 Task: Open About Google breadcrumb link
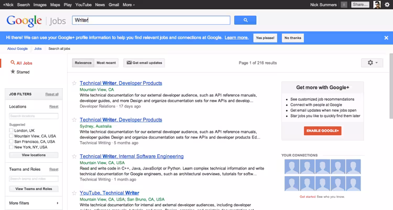click(17, 49)
